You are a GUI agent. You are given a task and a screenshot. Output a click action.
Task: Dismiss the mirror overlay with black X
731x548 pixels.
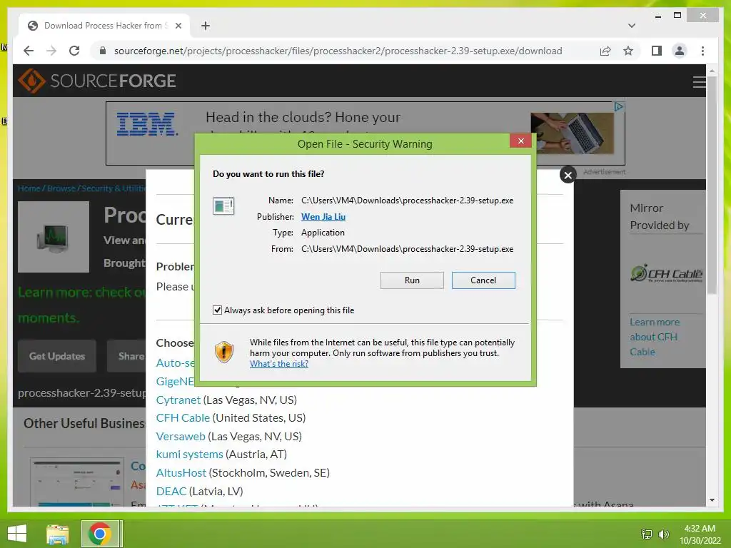(568, 176)
